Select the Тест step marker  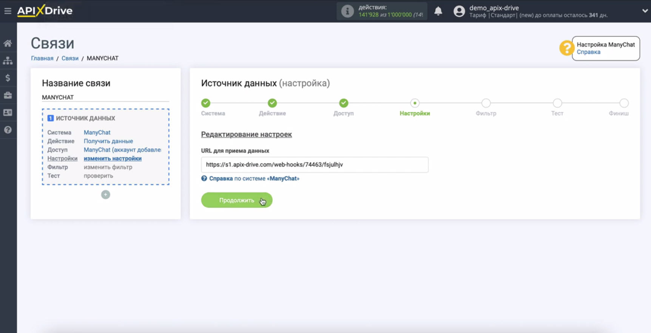tap(557, 103)
